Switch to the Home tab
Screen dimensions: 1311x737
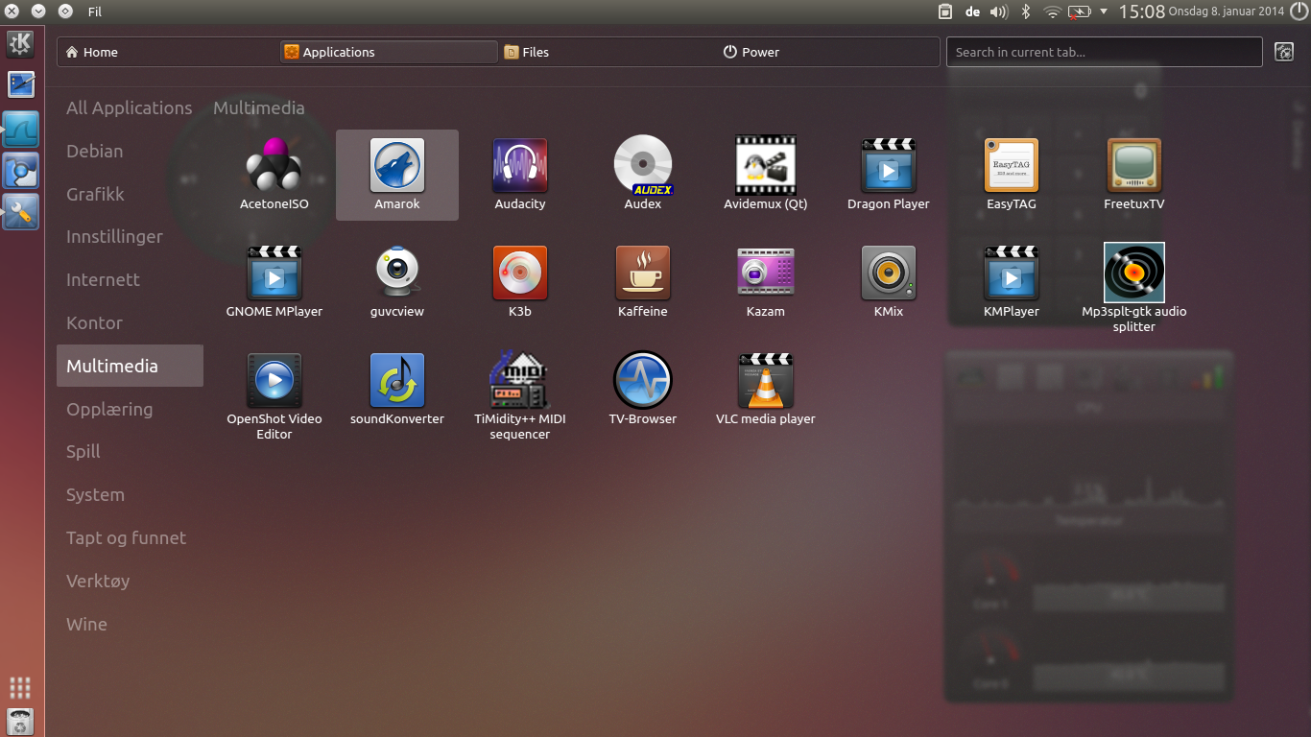point(168,52)
